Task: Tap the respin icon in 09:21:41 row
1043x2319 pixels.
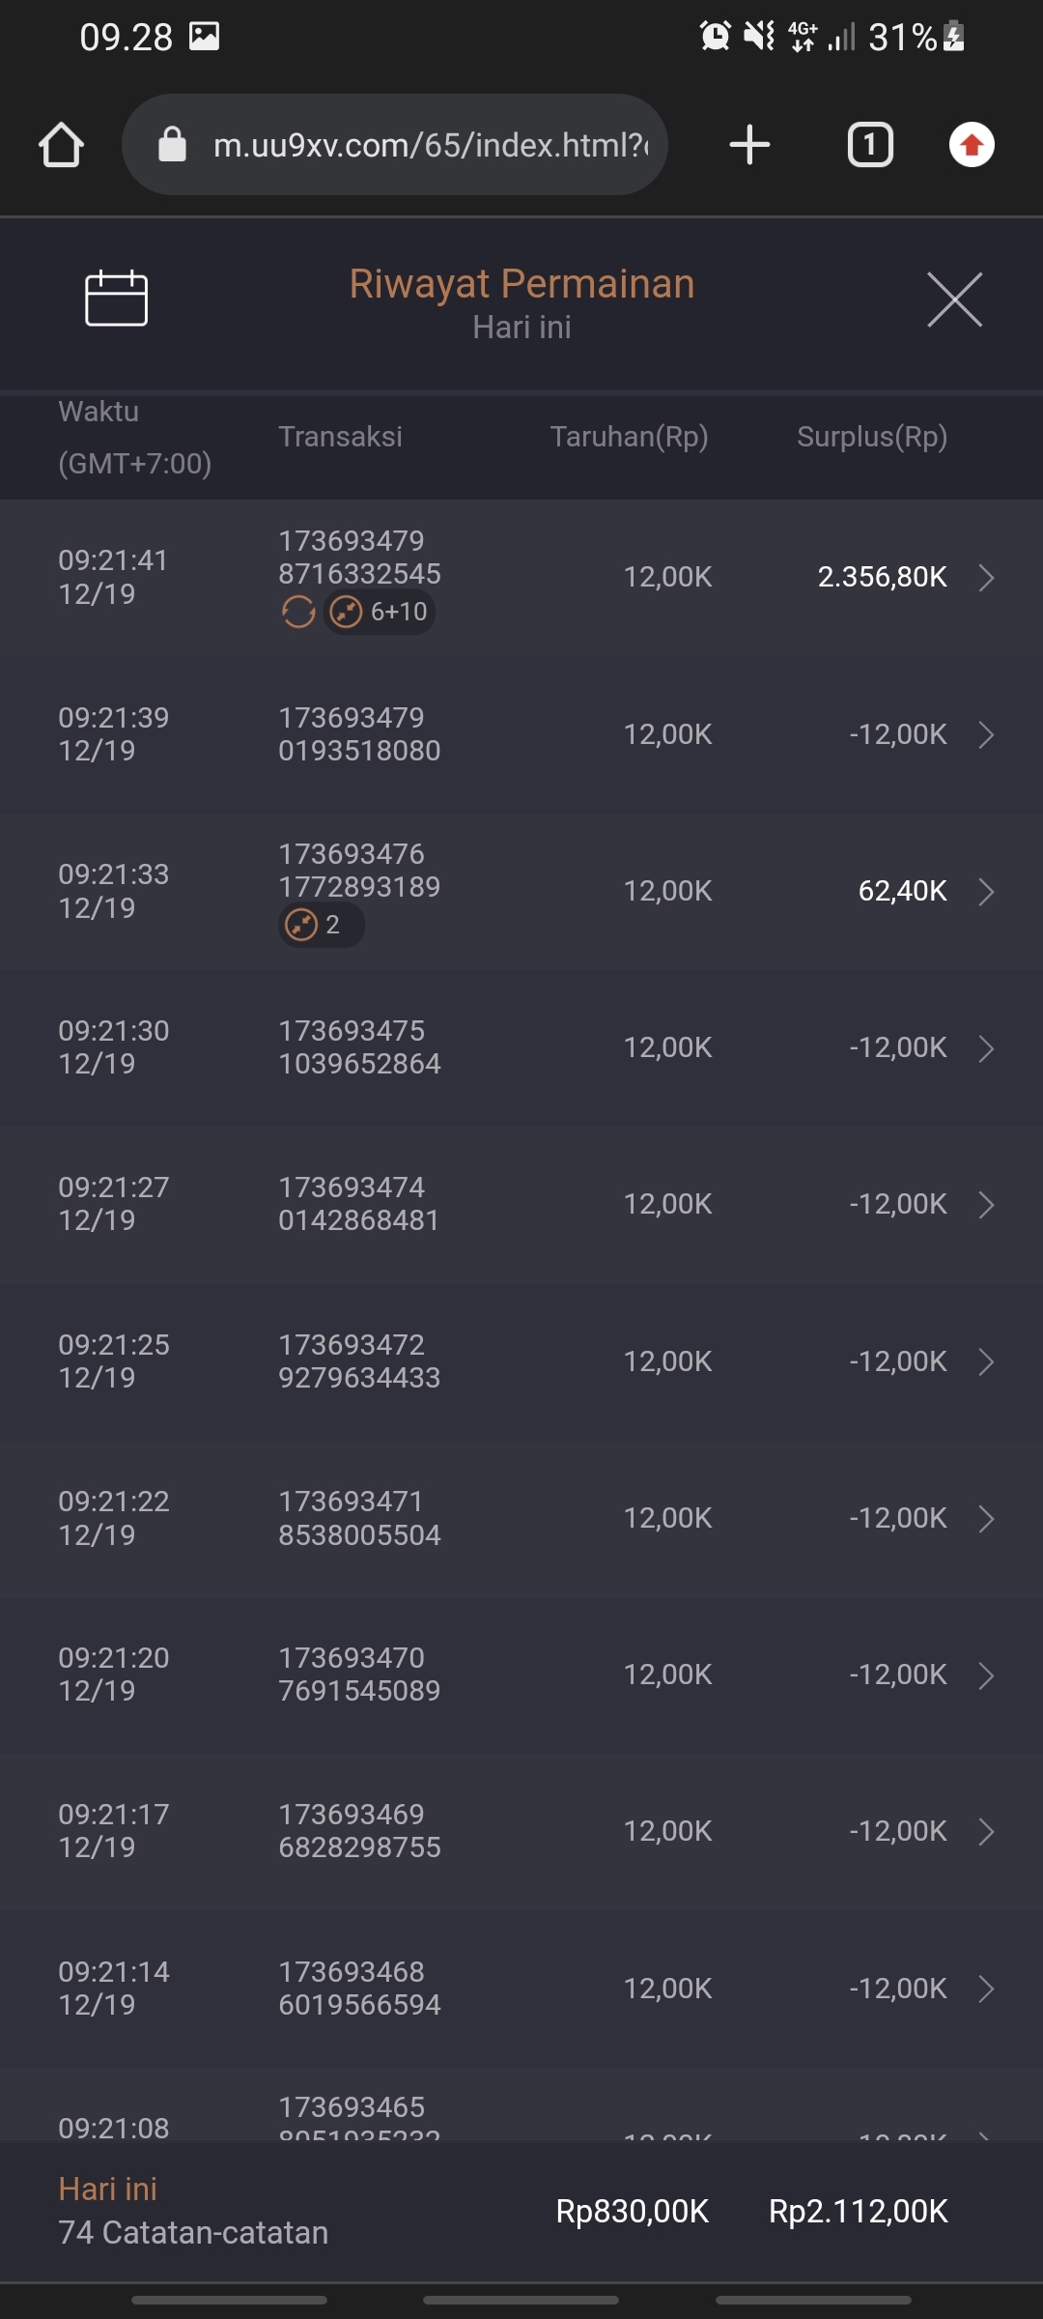Action: click(298, 612)
